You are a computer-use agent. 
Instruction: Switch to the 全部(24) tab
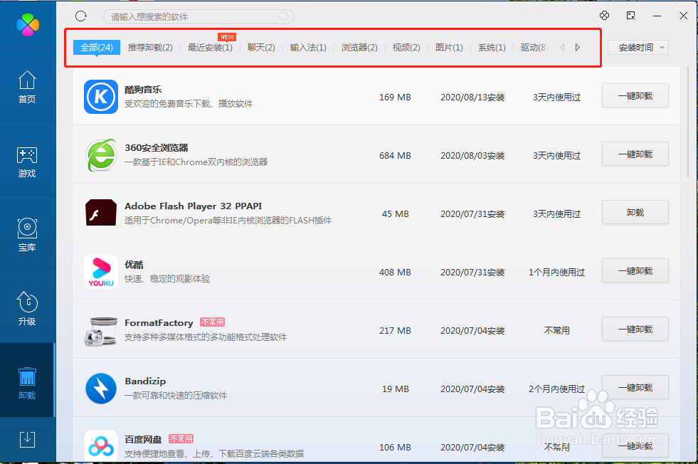[96, 46]
